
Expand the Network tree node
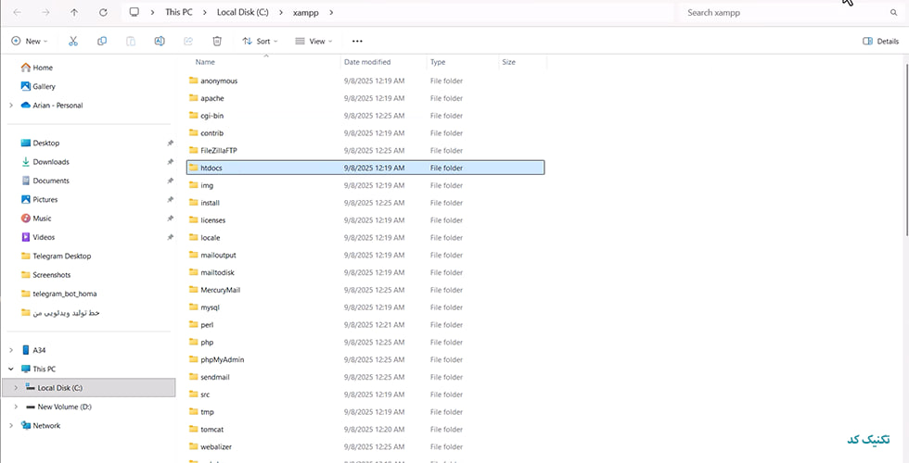pyautogui.click(x=11, y=425)
